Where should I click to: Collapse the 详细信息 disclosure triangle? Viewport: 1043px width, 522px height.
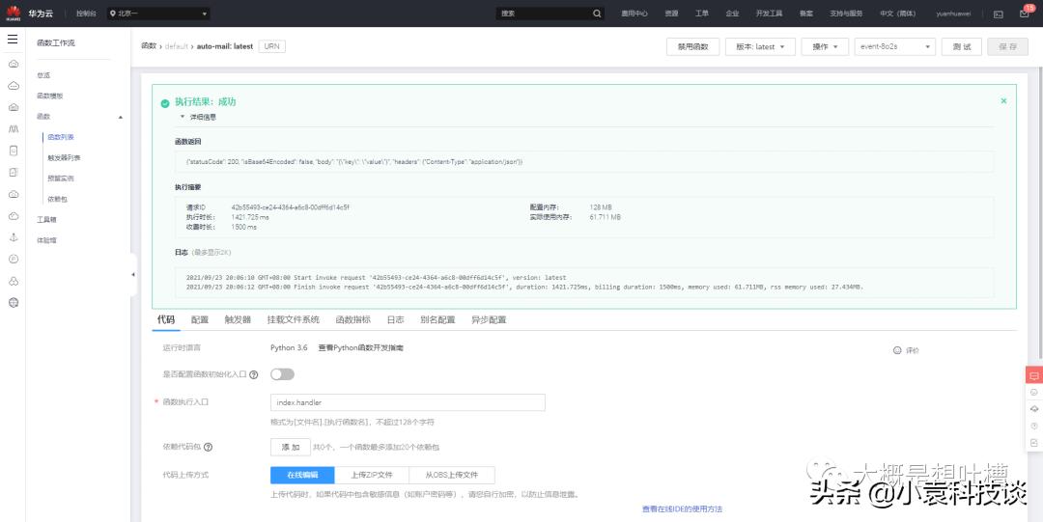click(183, 117)
